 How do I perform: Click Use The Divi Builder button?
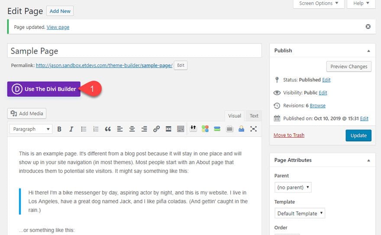click(44, 89)
